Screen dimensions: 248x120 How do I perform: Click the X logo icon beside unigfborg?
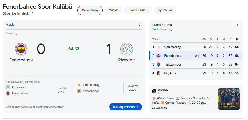click(154, 91)
